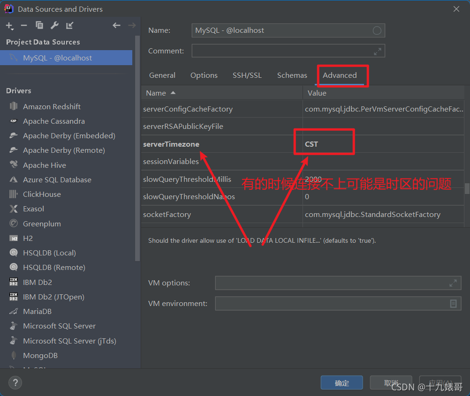Screen dimensions: 470x396
Task: Select Apache Derby (Remote) driver
Action: point(64,150)
